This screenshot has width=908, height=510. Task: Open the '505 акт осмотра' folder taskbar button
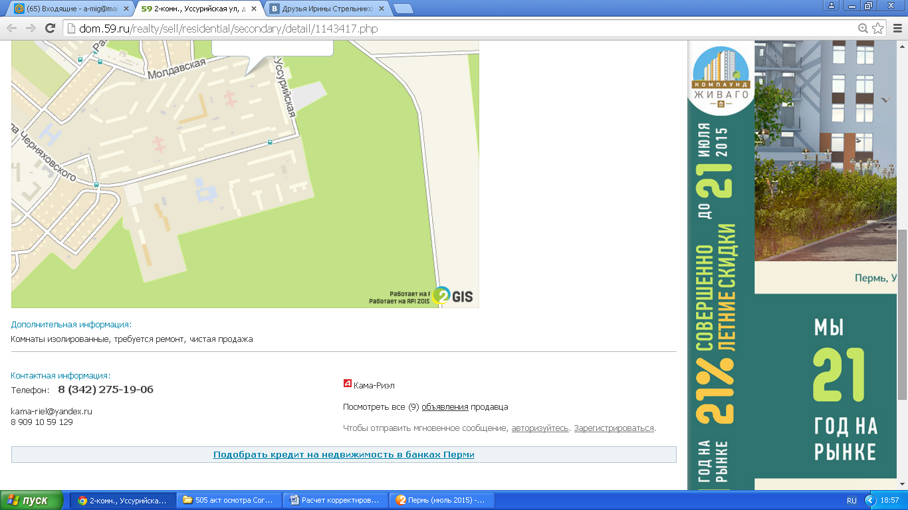pyautogui.click(x=229, y=500)
